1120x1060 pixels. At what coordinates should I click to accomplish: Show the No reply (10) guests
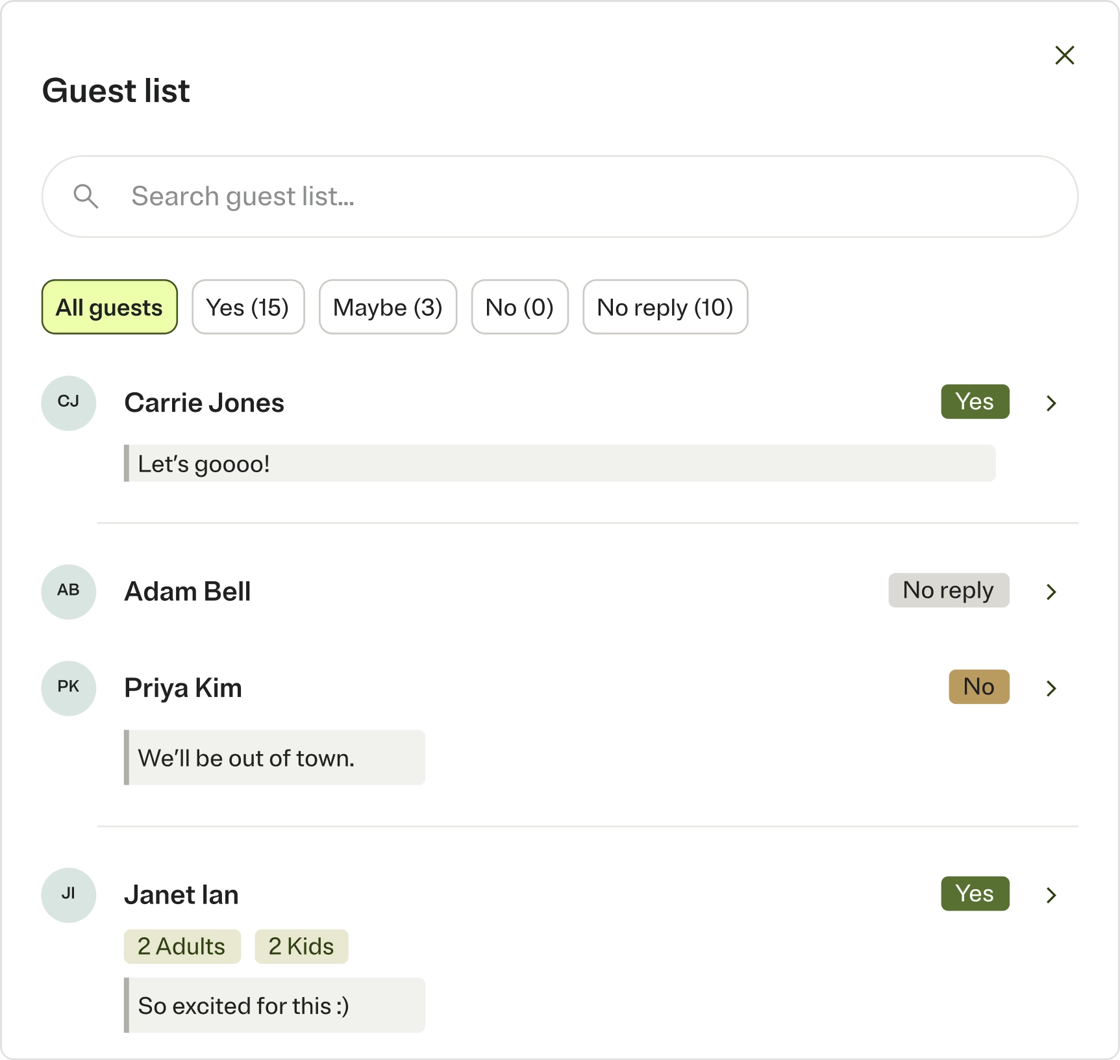point(665,307)
